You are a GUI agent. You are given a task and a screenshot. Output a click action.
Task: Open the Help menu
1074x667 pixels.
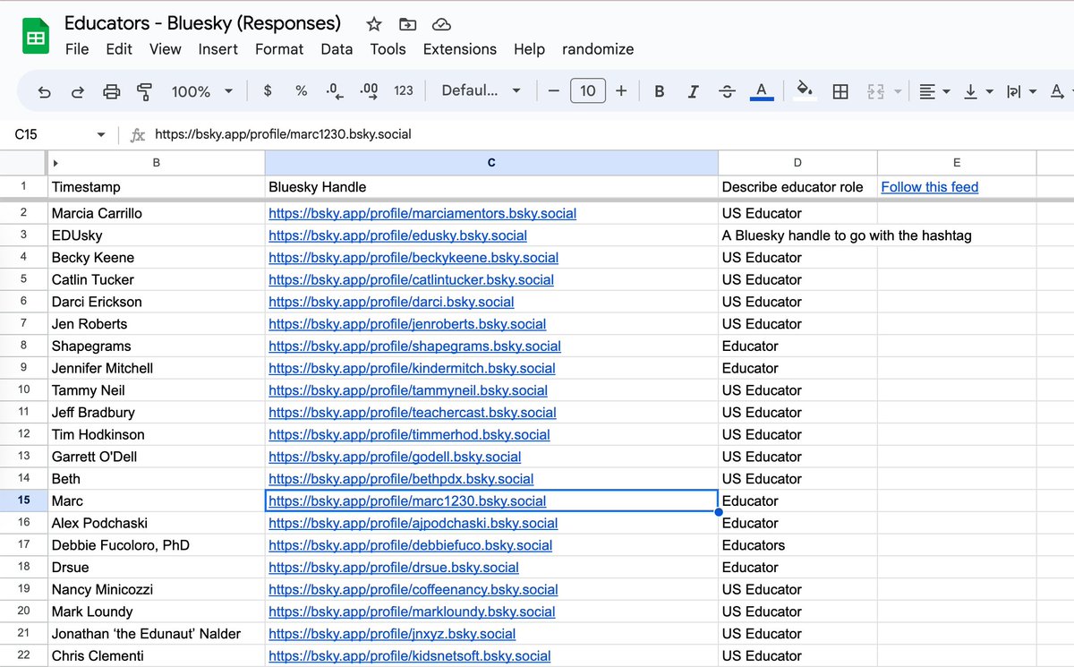(529, 49)
